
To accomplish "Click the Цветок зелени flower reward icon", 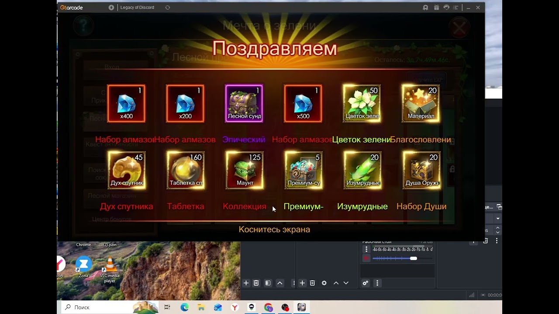I will (x=362, y=103).
